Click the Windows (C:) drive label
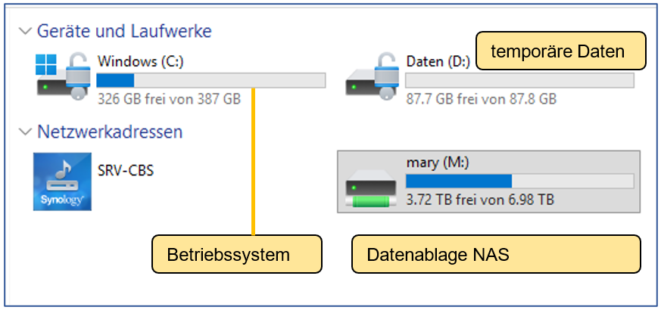This screenshot has height=310, width=661. [x=141, y=60]
